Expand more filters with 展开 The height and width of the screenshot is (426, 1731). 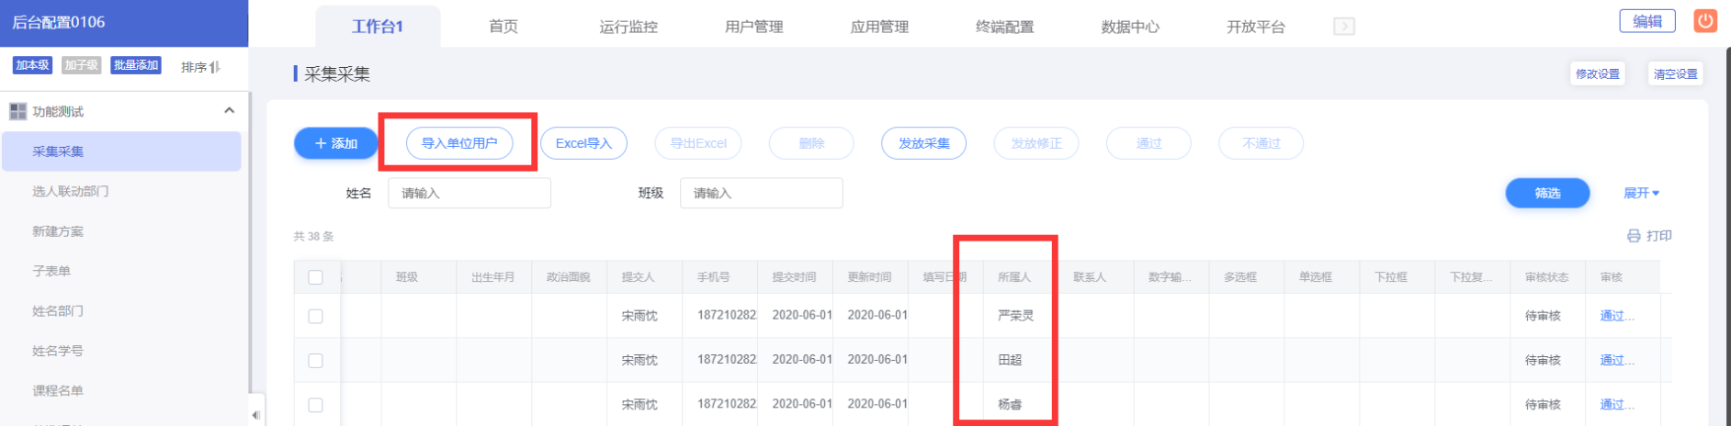[x=1641, y=194]
